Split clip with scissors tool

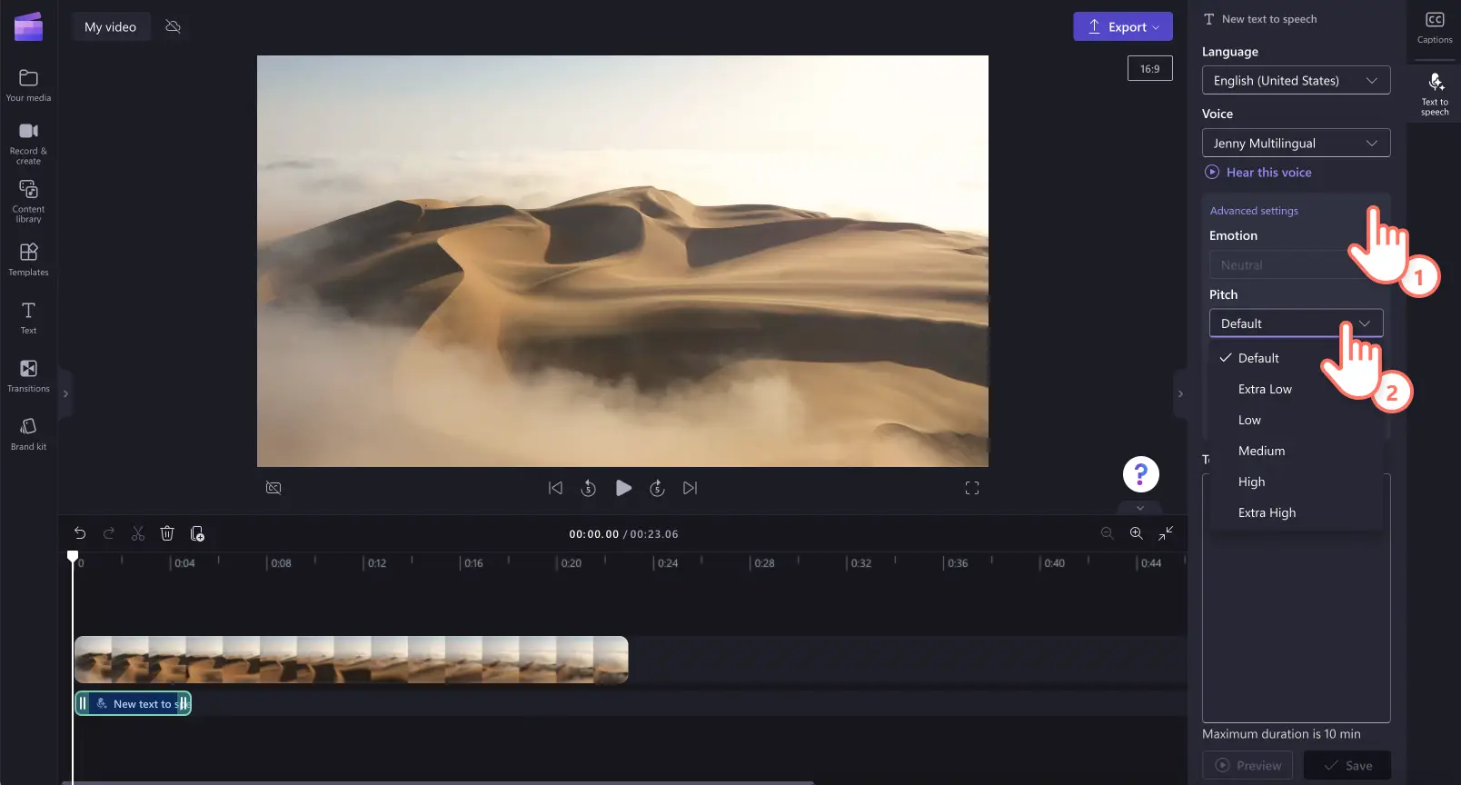[138, 533]
